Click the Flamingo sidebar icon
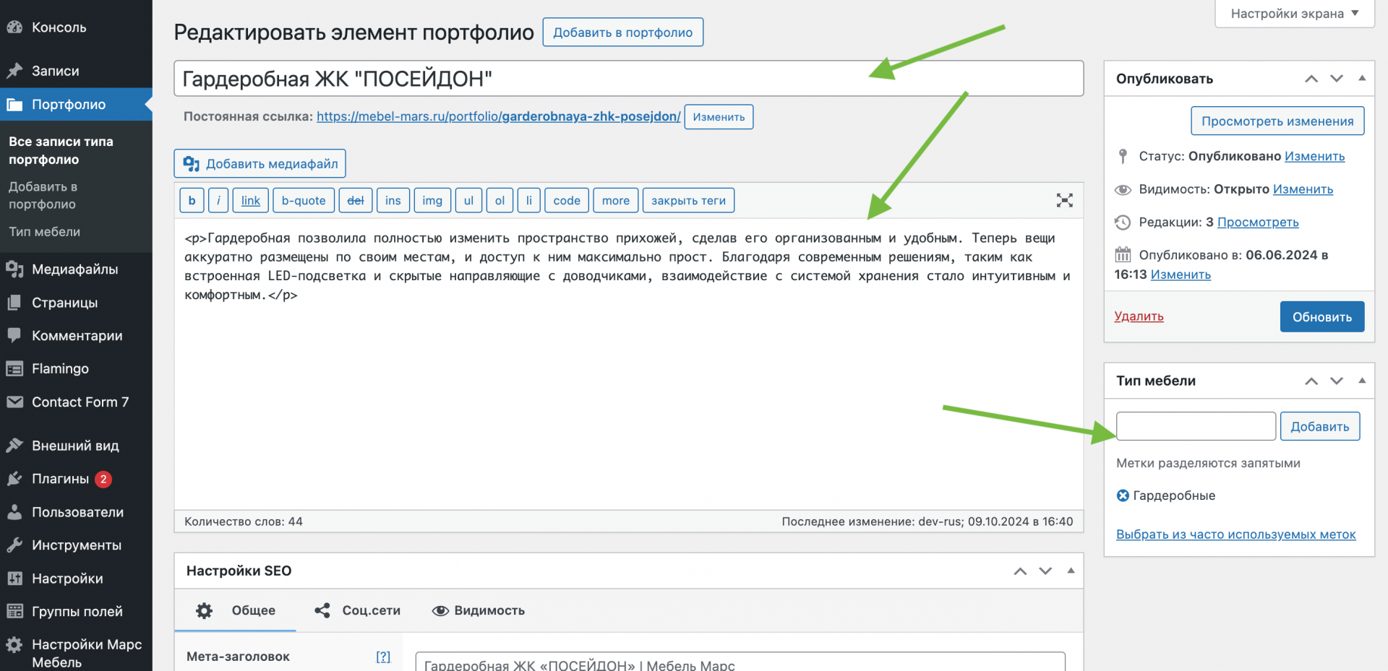The image size is (1388, 671). pos(14,368)
